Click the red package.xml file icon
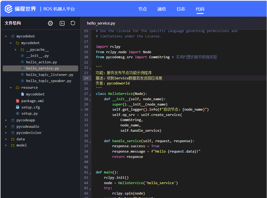Viewport: 267px width, 198px height. [18, 101]
